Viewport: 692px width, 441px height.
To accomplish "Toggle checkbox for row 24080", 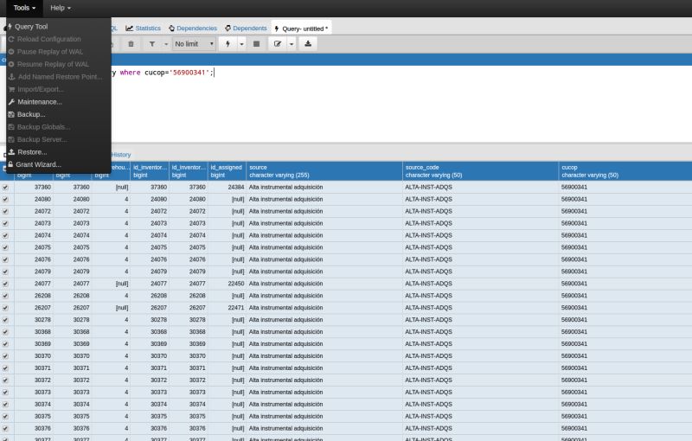I will pyautogui.click(x=5, y=200).
